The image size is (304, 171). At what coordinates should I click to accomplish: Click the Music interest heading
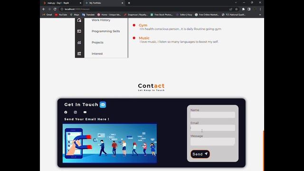[x=144, y=38]
